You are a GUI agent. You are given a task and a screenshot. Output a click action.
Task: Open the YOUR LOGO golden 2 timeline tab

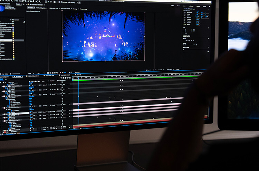click(33, 76)
